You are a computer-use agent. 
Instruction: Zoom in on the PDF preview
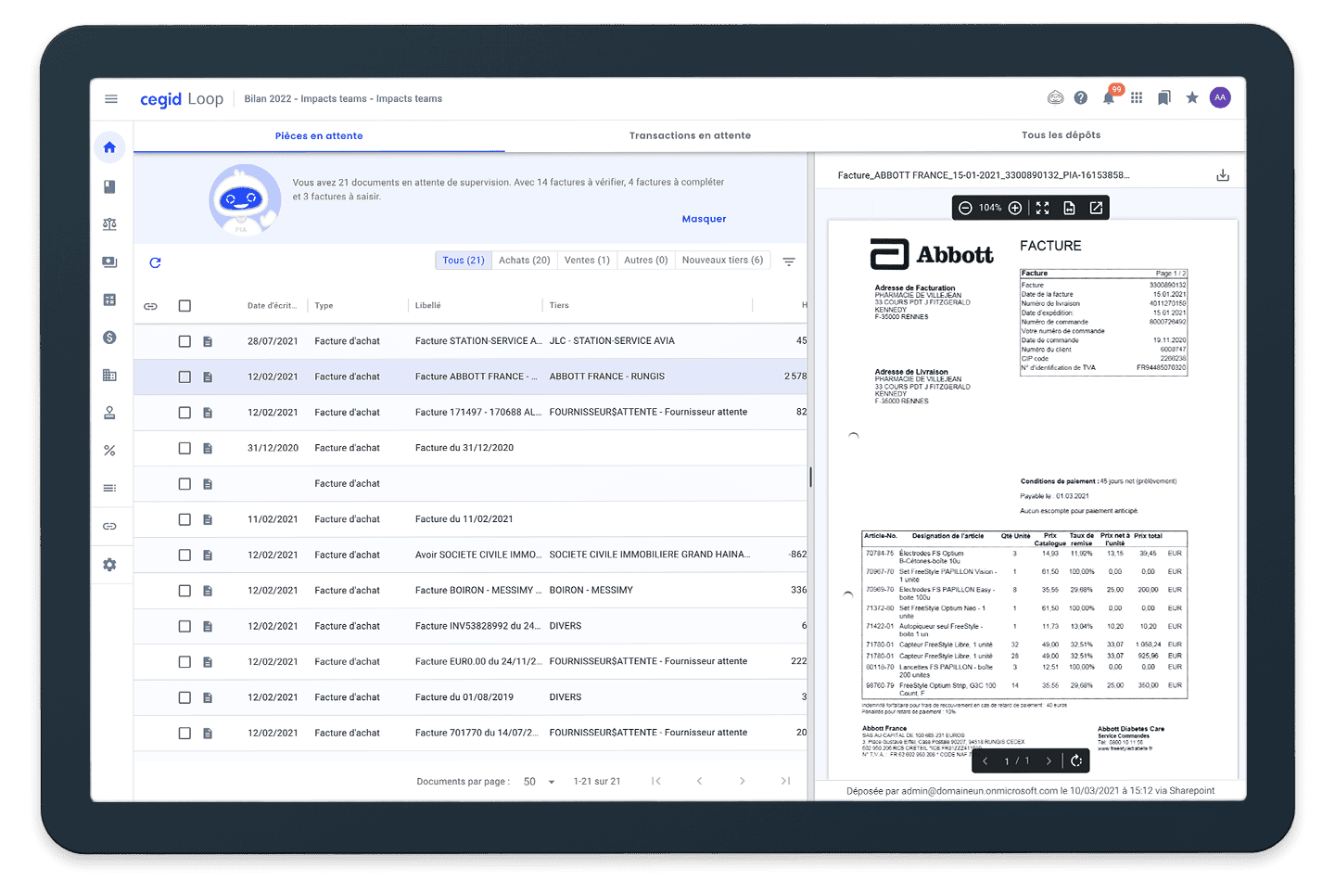click(1015, 207)
